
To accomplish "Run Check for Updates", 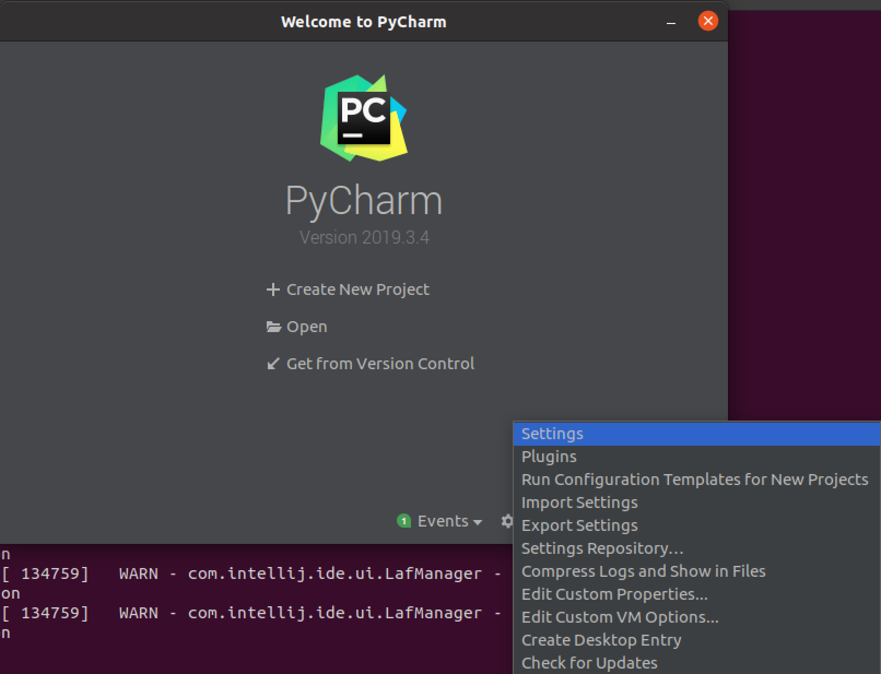I will (x=589, y=663).
